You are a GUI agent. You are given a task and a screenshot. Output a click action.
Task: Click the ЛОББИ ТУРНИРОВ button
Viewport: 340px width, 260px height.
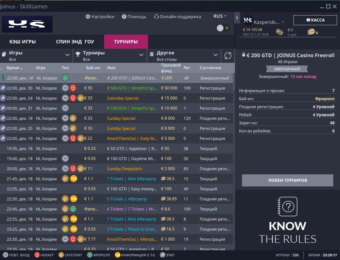[288, 180]
